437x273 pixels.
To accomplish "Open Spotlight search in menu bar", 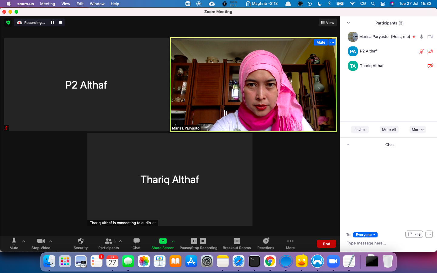I will pyautogui.click(x=373, y=4).
